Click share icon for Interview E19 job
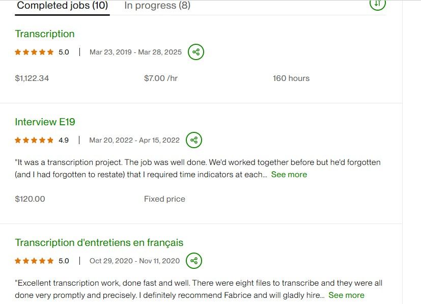 [x=194, y=140]
